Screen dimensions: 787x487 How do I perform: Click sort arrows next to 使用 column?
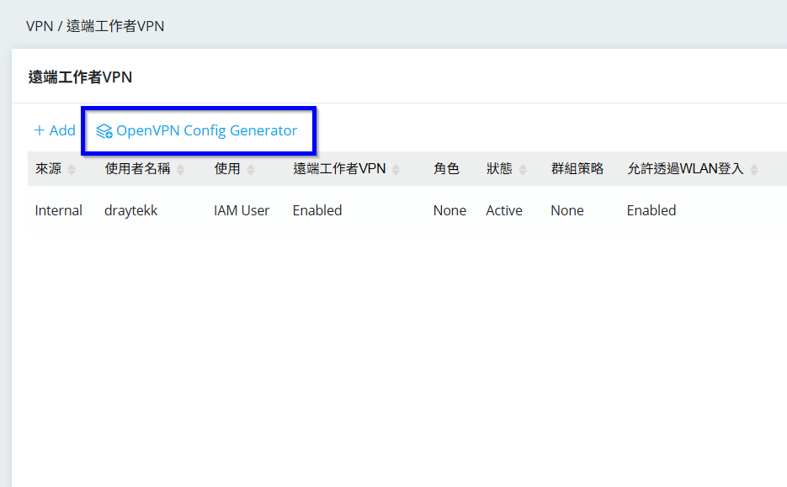[251, 170]
